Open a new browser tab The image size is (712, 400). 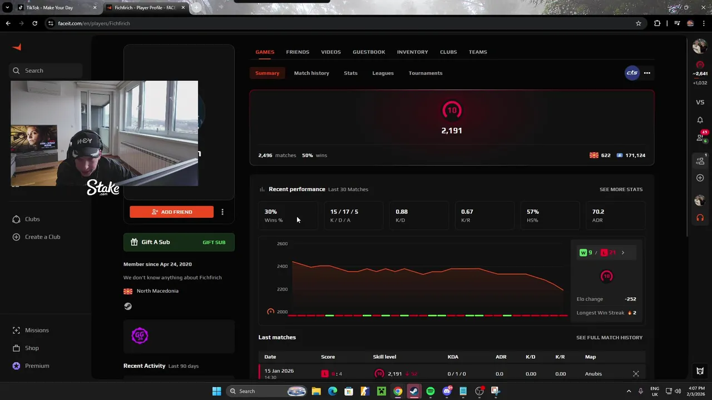pos(197,8)
